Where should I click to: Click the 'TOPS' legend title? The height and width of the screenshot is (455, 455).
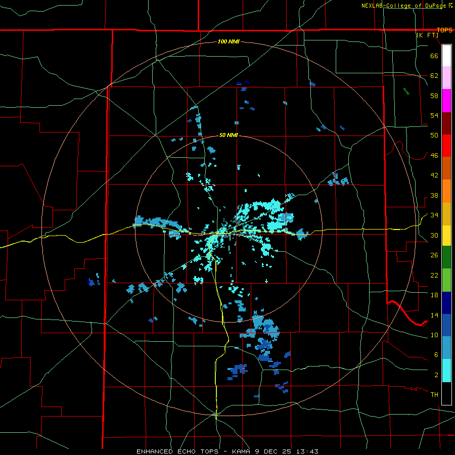(444, 30)
